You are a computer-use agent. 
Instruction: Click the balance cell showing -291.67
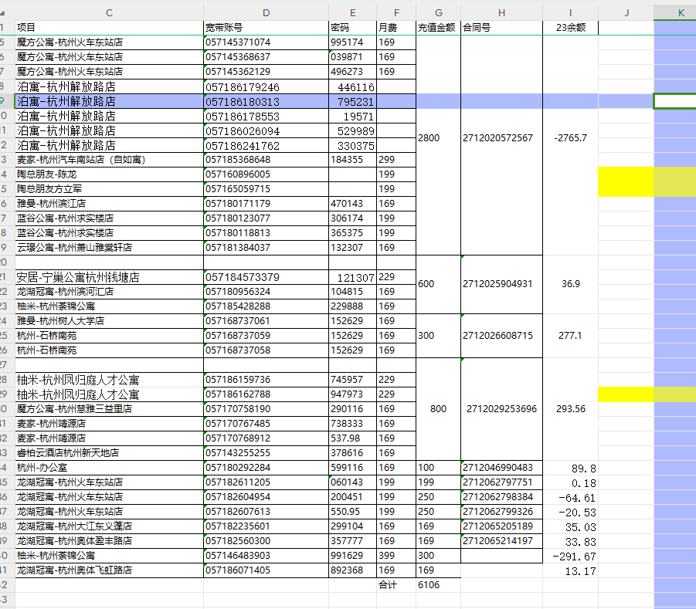pyautogui.click(x=570, y=556)
